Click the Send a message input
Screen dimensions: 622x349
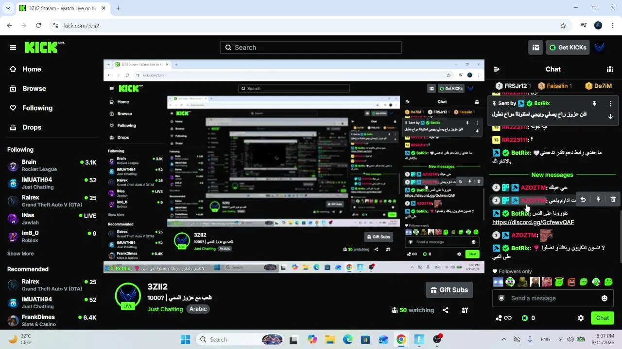553,299
